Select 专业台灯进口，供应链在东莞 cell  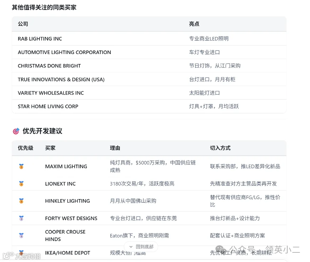143,218
